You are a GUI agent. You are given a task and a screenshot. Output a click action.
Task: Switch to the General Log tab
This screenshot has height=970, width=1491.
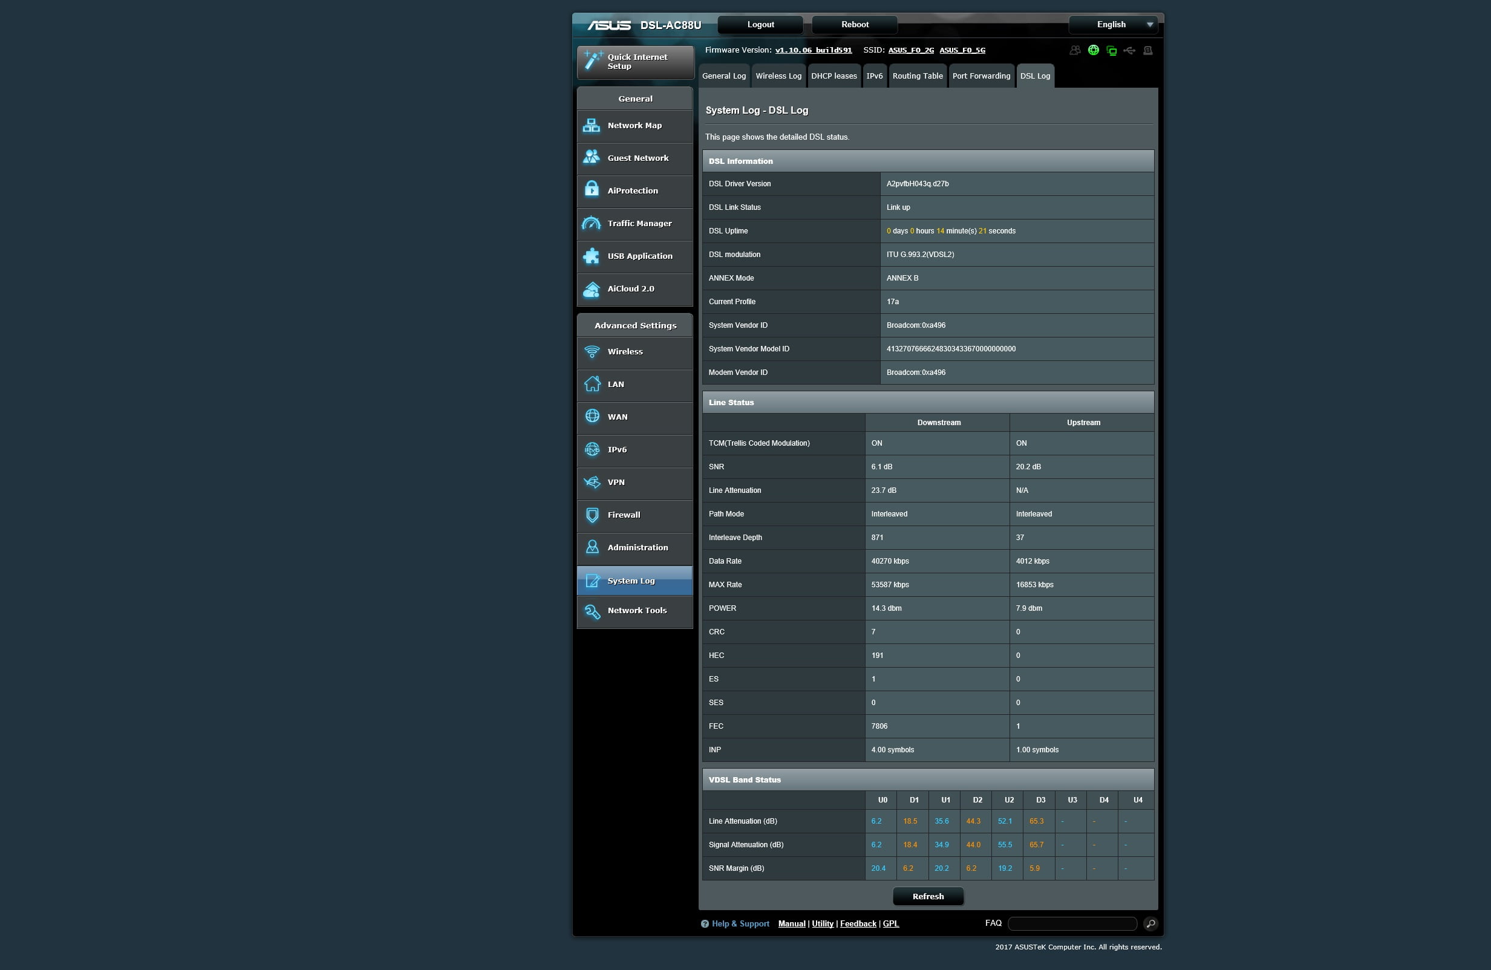pyautogui.click(x=723, y=76)
